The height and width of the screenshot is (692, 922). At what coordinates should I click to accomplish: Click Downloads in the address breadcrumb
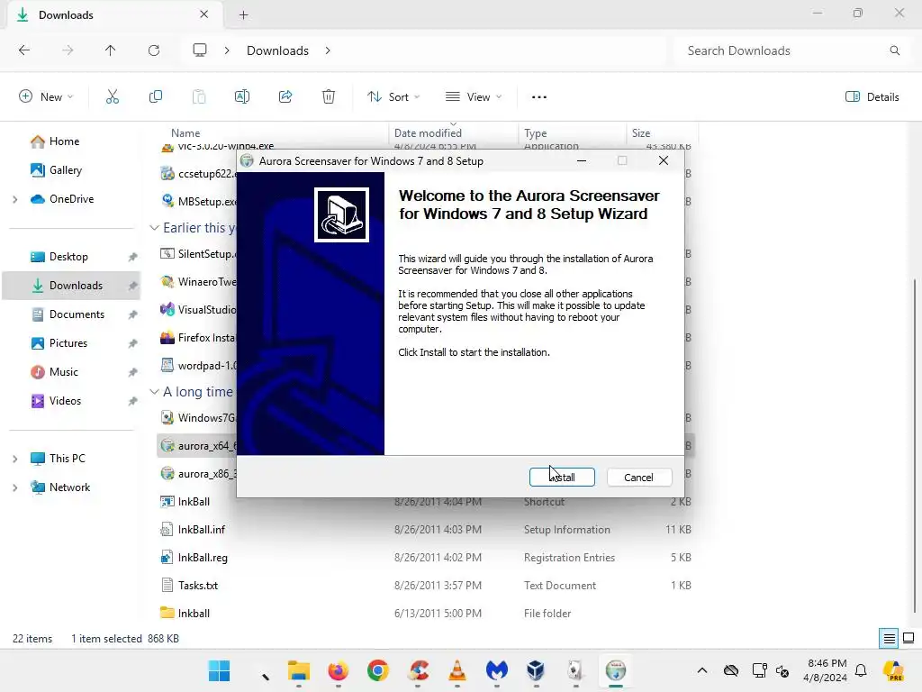click(277, 50)
